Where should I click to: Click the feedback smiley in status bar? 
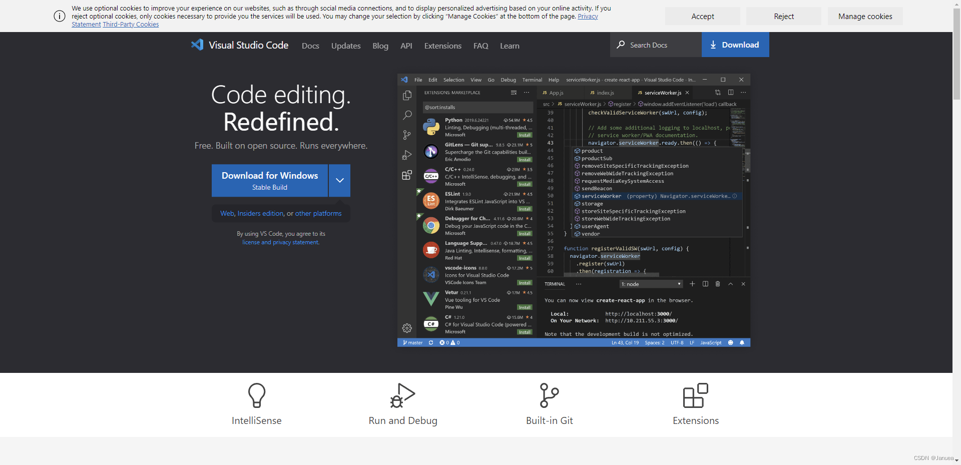[x=730, y=343]
